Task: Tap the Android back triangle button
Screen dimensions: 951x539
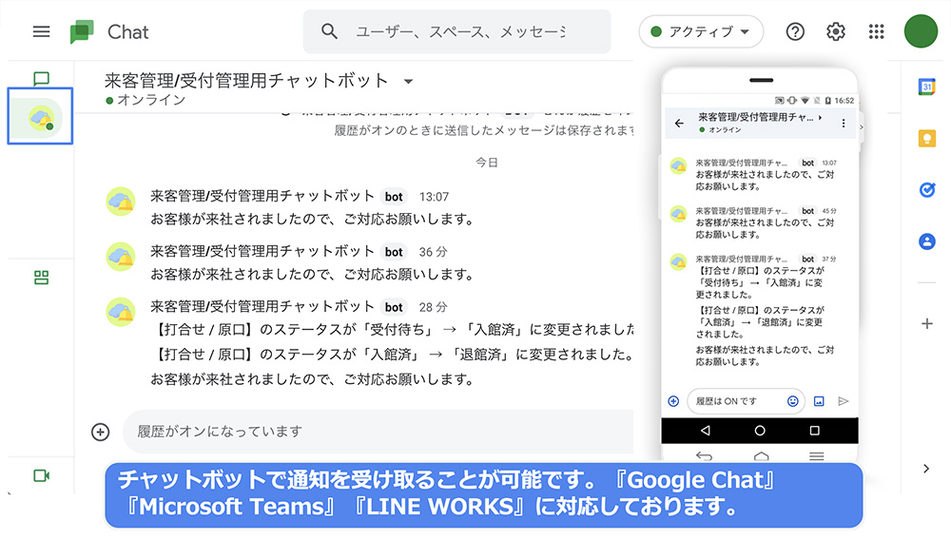Action: click(706, 431)
